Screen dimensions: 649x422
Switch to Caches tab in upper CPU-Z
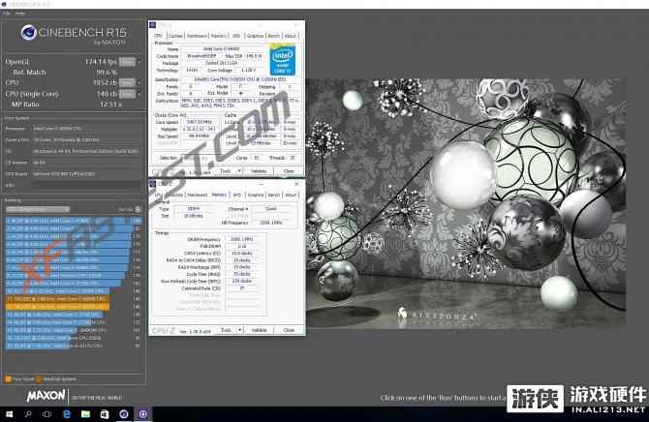175,36
